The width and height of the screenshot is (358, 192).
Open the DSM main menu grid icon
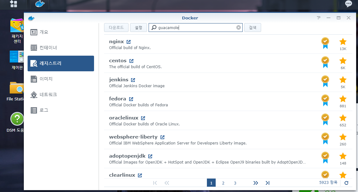14,4
